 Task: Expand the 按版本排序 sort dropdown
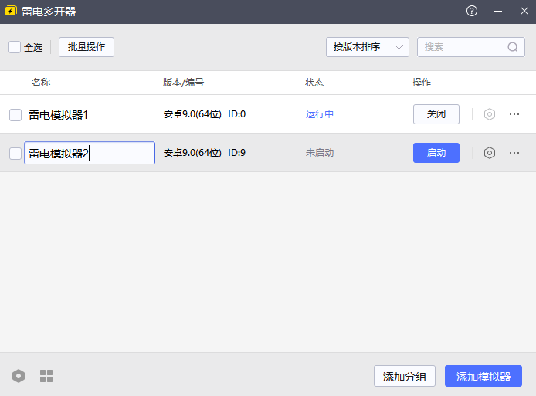tap(367, 47)
